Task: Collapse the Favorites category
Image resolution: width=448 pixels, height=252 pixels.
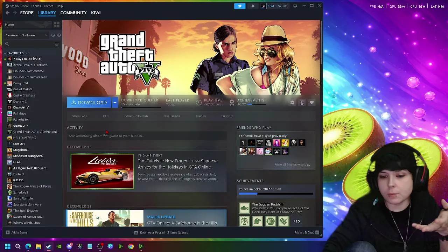Action: 5,53
